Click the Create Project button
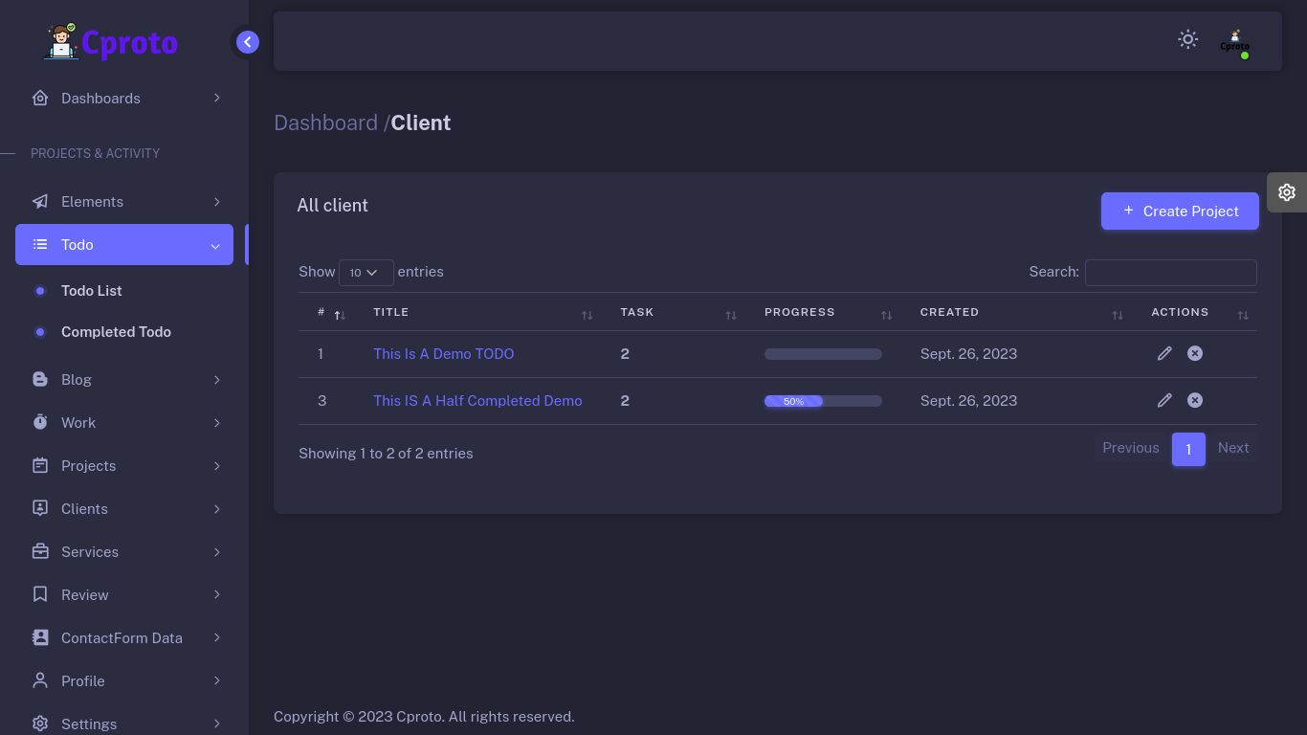Viewport: 1307px width, 735px height. [1180, 212]
